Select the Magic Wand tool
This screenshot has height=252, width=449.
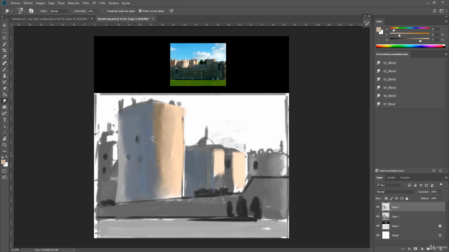point(4,44)
